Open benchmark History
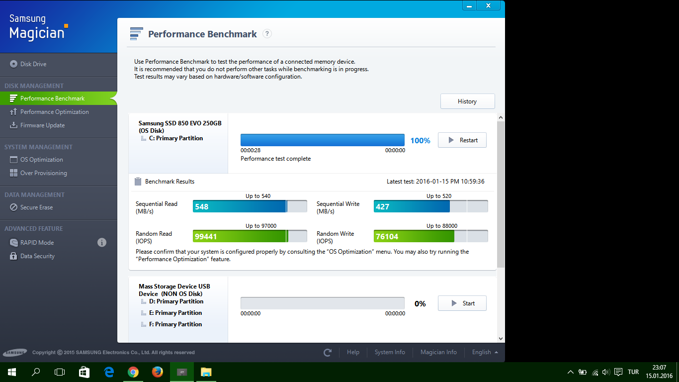 coord(467,101)
